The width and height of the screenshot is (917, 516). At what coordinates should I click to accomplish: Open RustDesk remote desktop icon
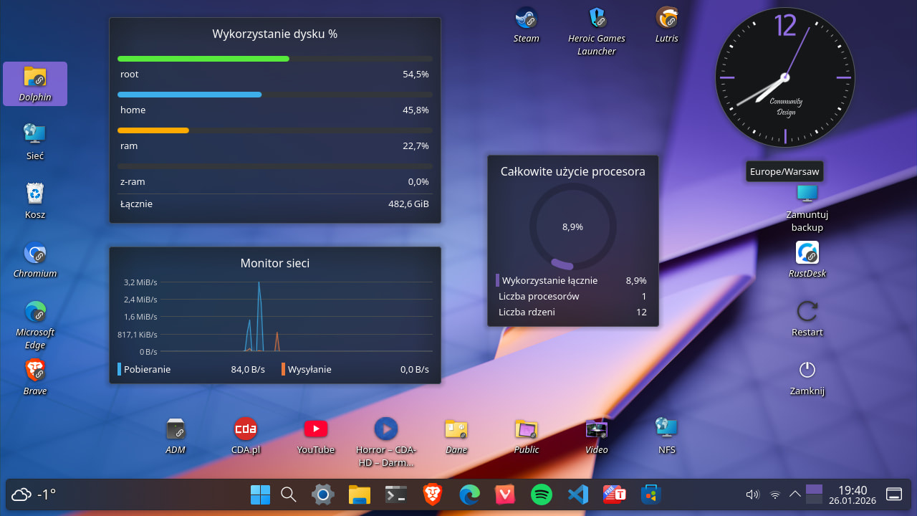click(807, 253)
